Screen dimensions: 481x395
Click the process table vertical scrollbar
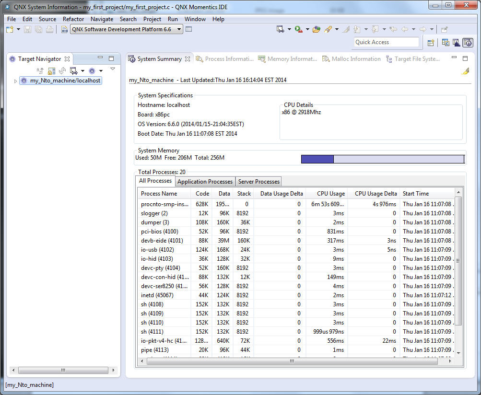(x=458, y=261)
